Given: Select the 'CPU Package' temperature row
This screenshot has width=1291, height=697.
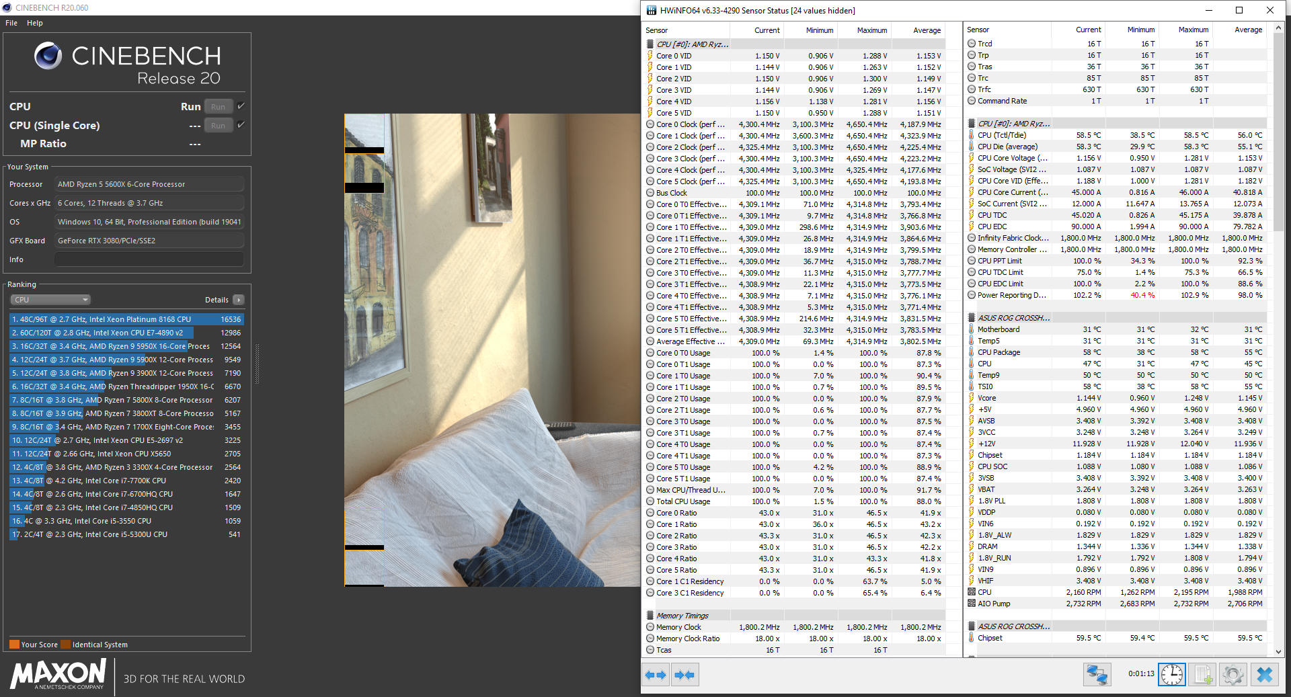Looking at the screenshot, I should click(x=1117, y=352).
